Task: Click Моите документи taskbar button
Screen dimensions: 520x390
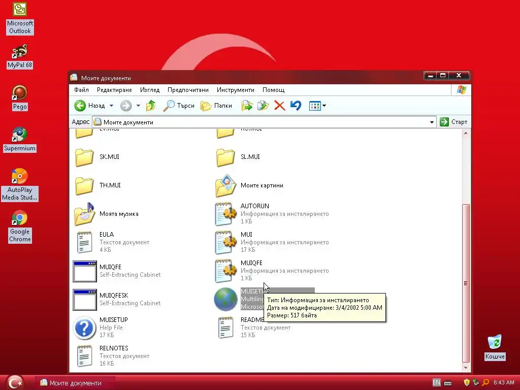Action: pos(75,383)
